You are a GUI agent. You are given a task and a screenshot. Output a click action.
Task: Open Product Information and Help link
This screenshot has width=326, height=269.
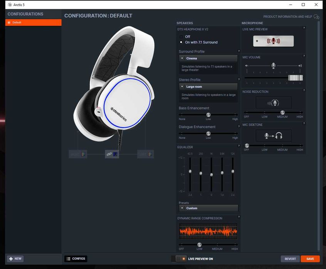(x=287, y=17)
